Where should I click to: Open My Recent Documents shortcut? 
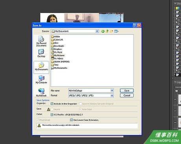pyautogui.click(x=41, y=41)
